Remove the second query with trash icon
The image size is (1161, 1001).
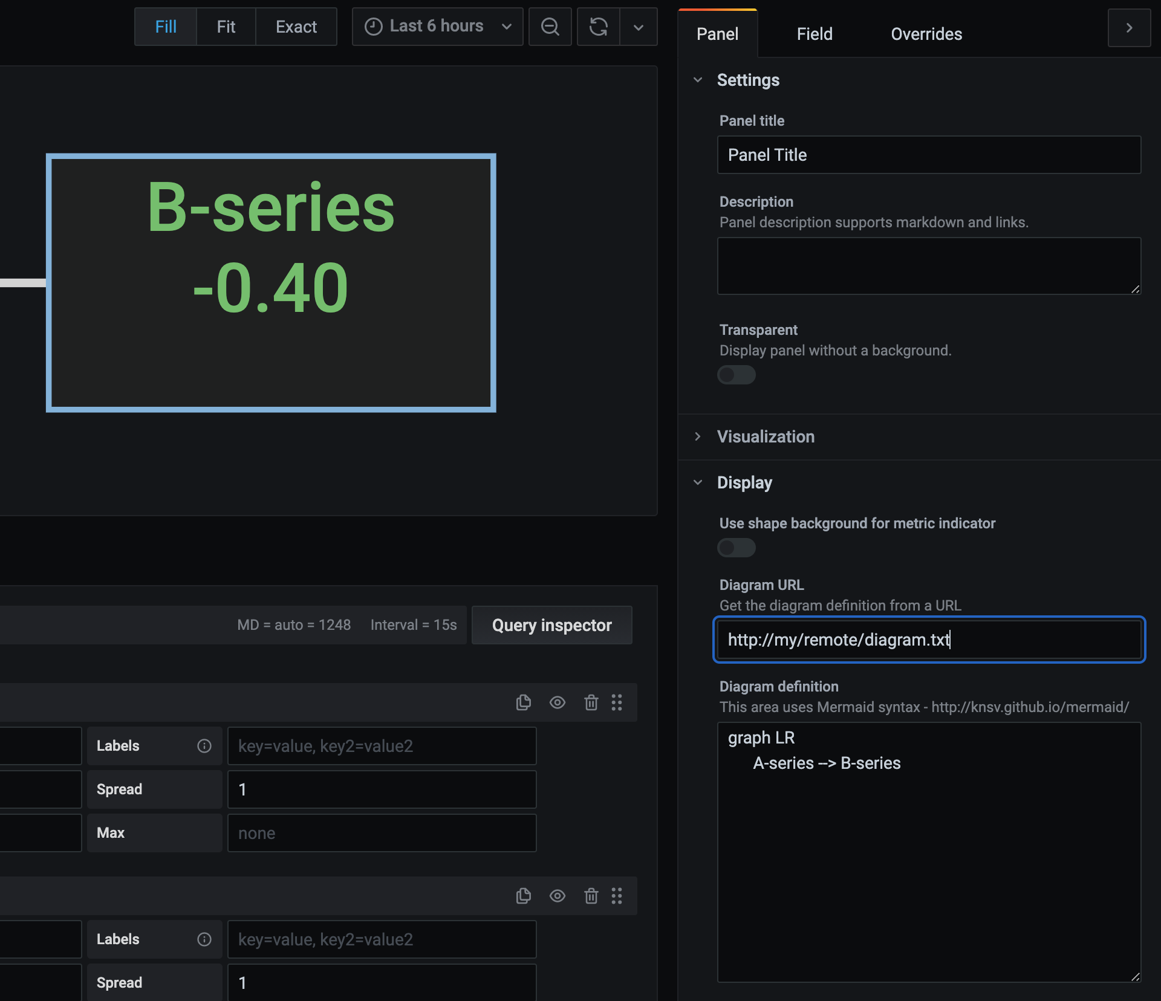[x=591, y=896]
